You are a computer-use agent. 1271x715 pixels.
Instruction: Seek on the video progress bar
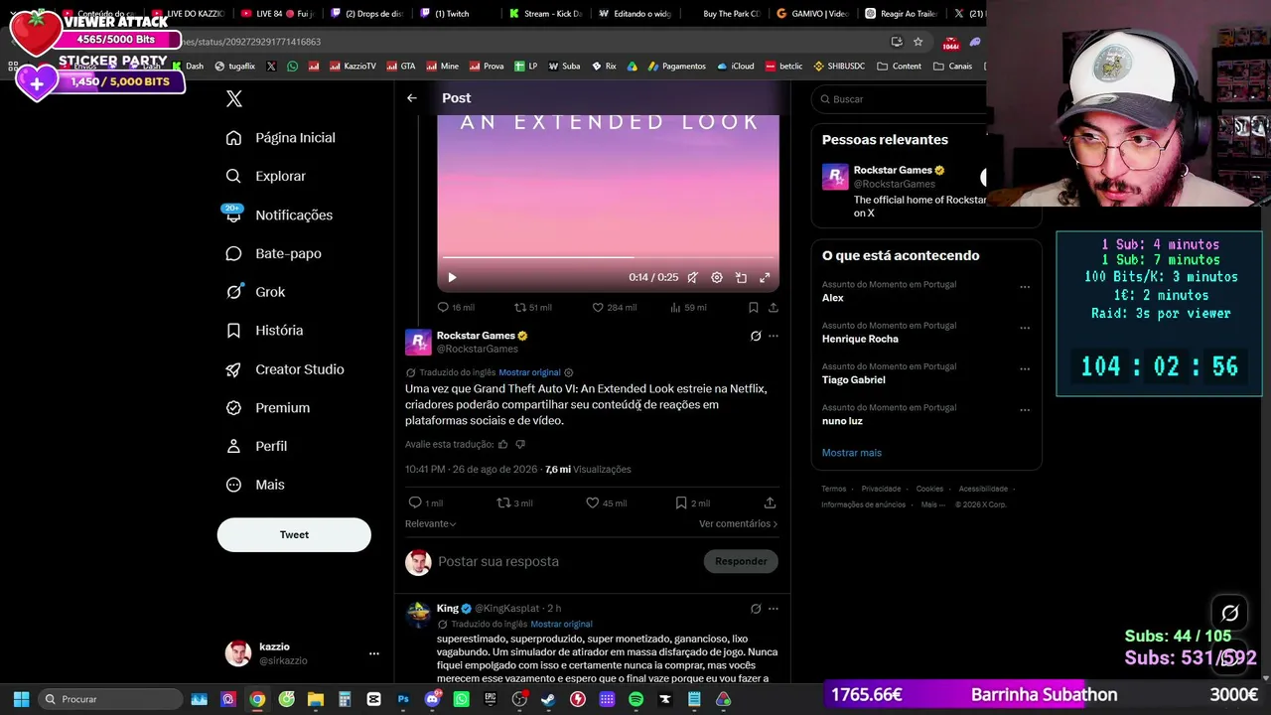click(608, 258)
